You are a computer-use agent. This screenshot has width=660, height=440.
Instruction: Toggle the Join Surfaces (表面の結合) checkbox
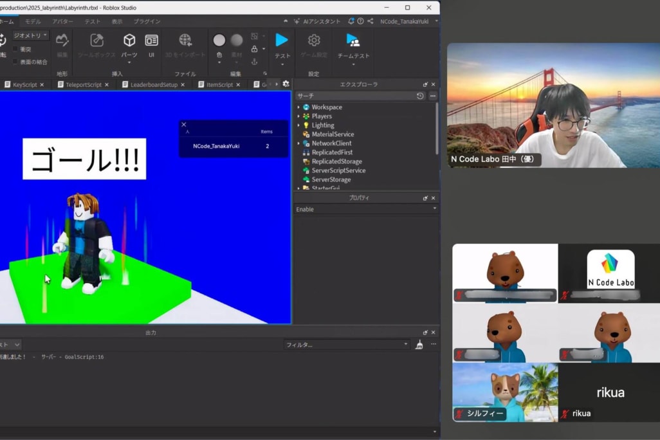[15, 62]
